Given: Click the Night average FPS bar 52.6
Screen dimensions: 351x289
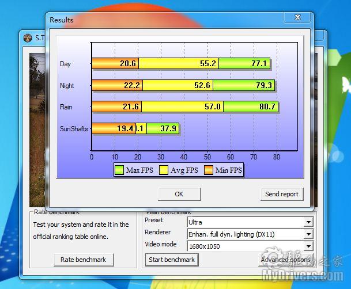Looking at the screenshot, I should [x=178, y=85].
